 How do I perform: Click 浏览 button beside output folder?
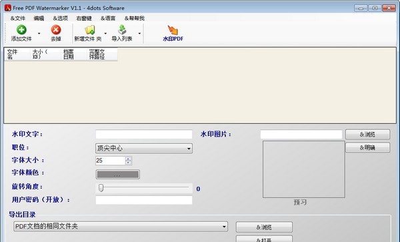(264, 227)
